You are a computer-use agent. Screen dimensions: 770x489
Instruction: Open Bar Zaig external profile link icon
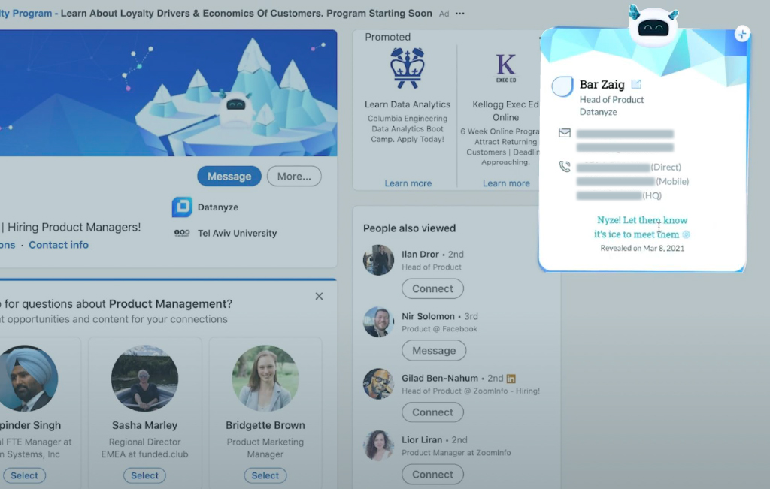pyautogui.click(x=636, y=84)
